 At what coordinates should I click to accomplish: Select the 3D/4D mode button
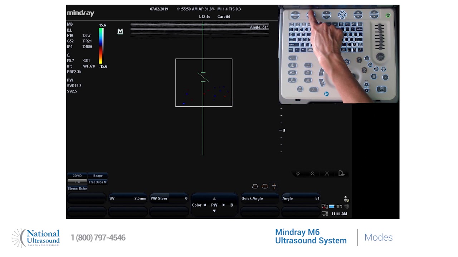click(77, 176)
